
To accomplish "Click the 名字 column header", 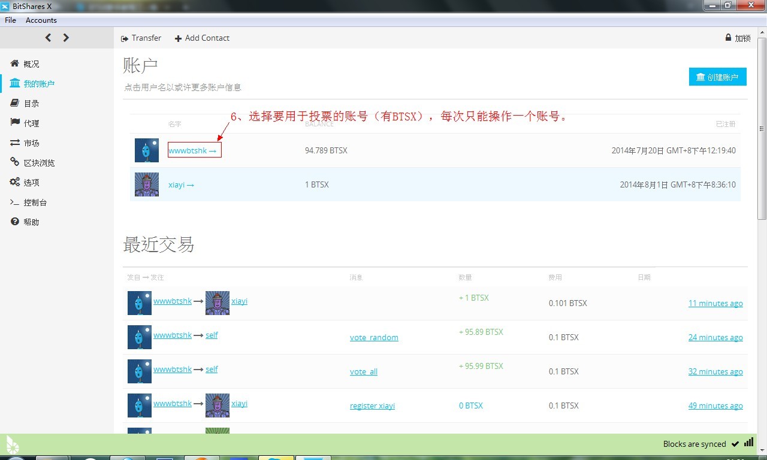I will click(174, 124).
